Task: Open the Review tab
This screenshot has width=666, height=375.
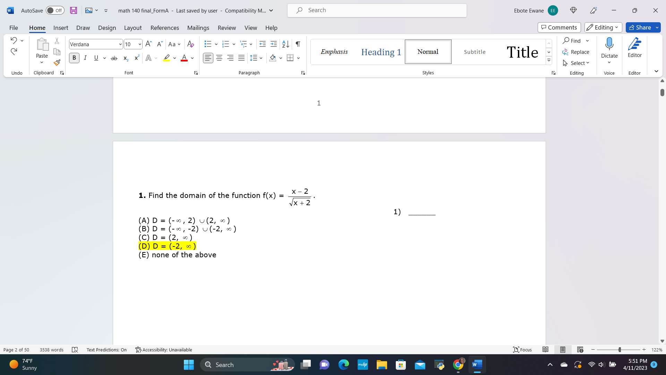Action: (x=227, y=28)
